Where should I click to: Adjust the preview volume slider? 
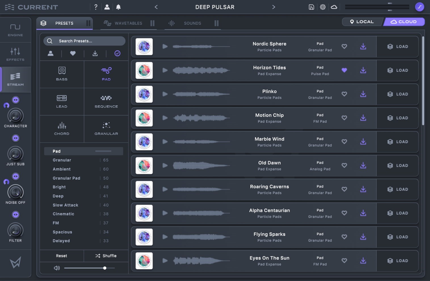click(x=105, y=268)
